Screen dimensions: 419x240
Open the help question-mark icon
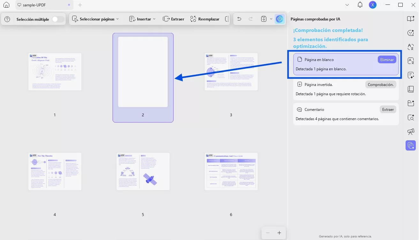coord(7,19)
